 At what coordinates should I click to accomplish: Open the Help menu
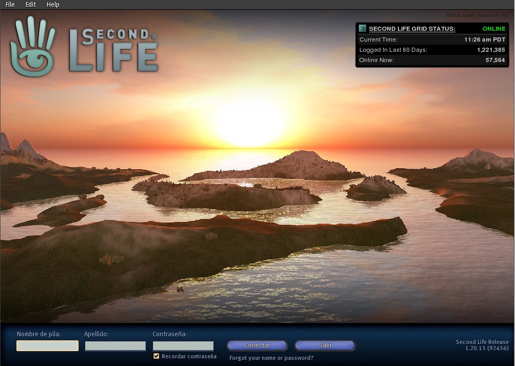(53, 5)
